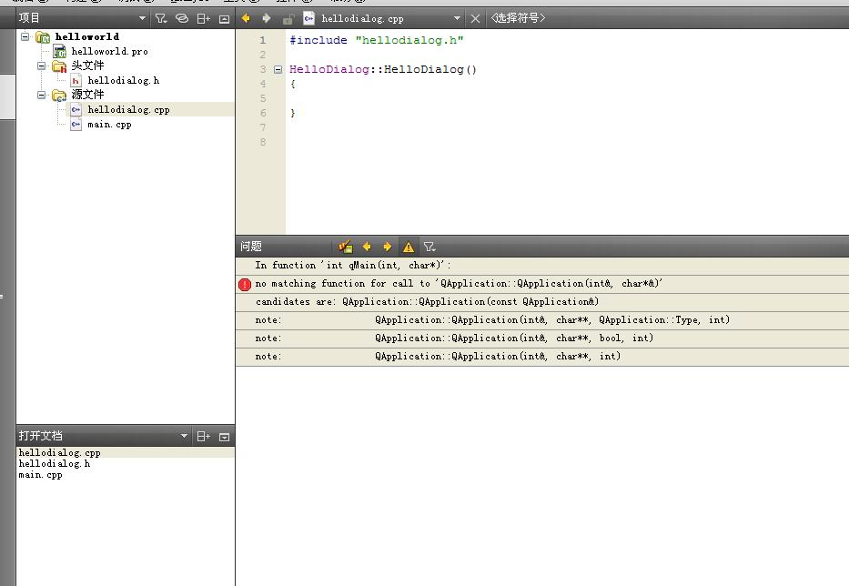Go forward in editor navigation history

tap(267, 18)
